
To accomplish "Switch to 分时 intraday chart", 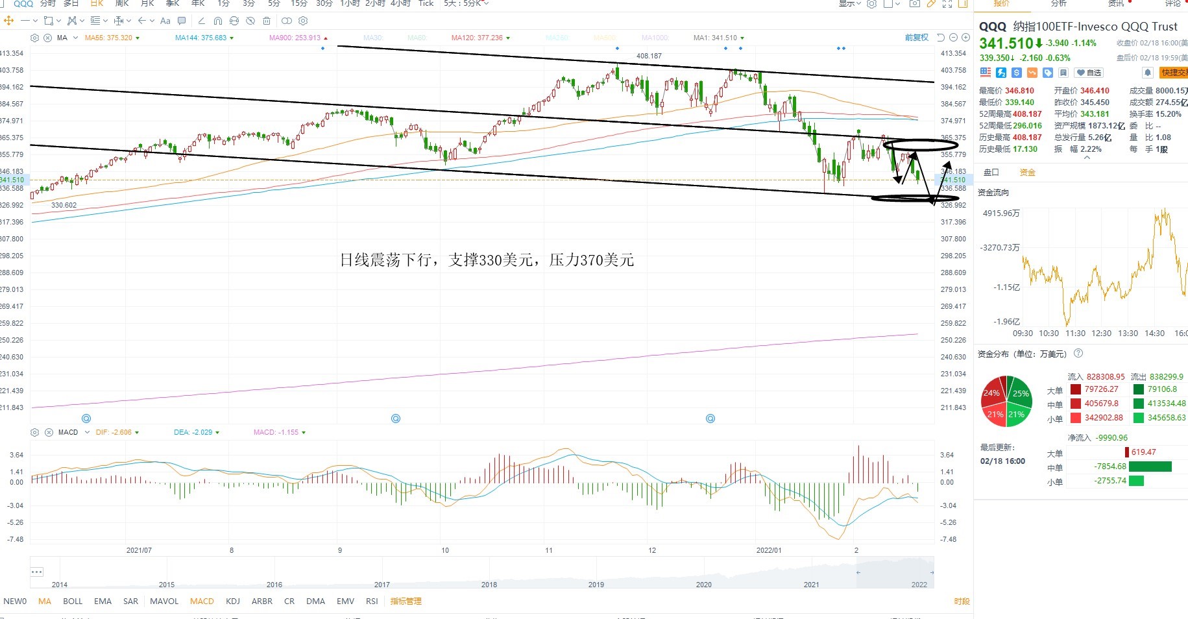I will click(48, 3).
